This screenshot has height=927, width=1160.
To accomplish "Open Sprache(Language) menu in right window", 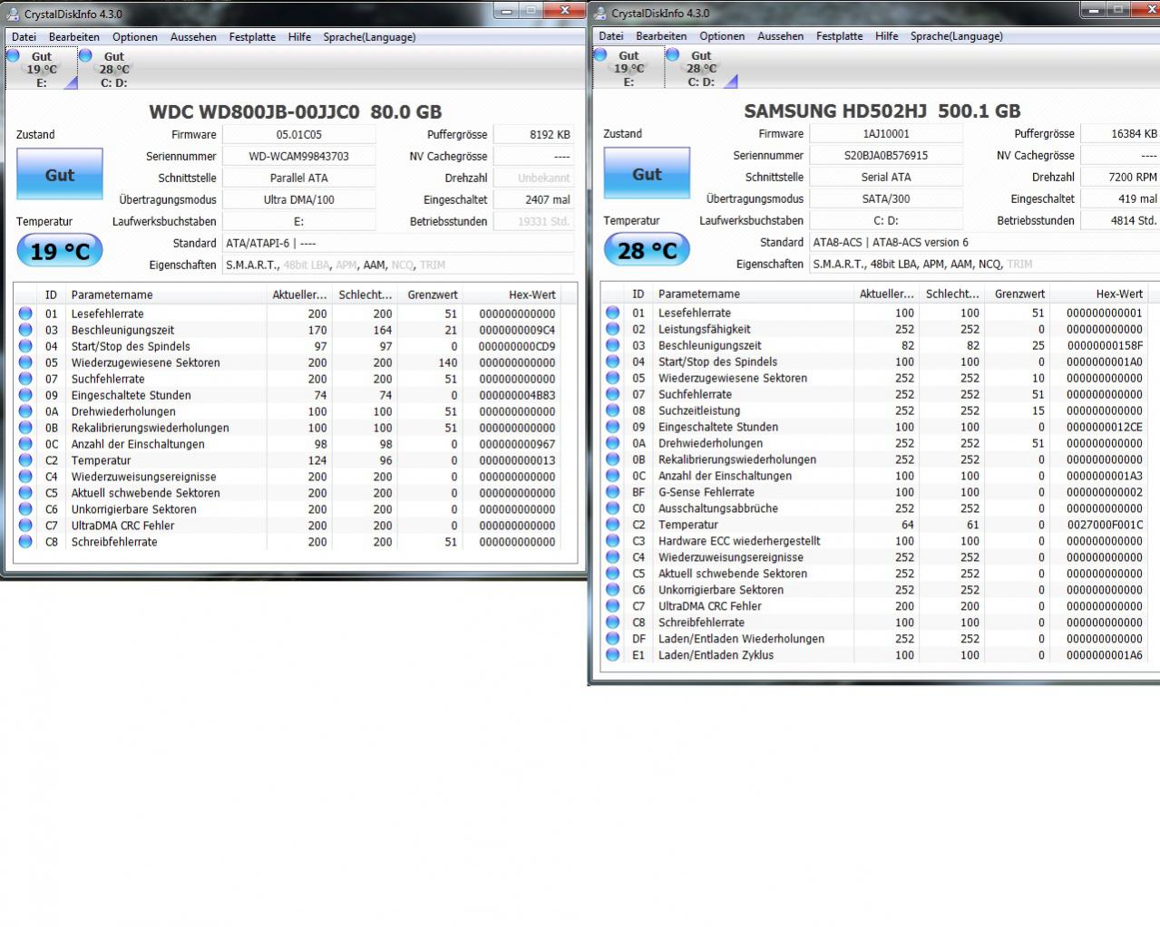I will [957, 36].
